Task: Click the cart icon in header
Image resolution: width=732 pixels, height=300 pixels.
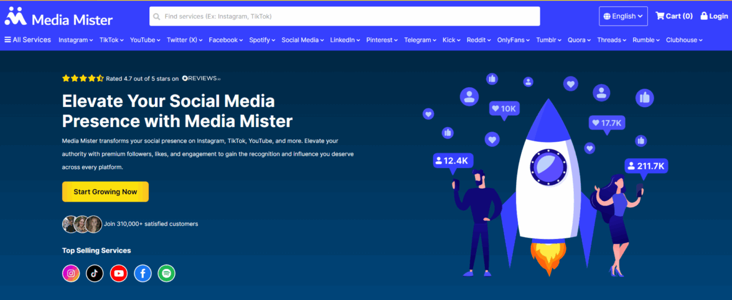Action: (x=660, y=16)
